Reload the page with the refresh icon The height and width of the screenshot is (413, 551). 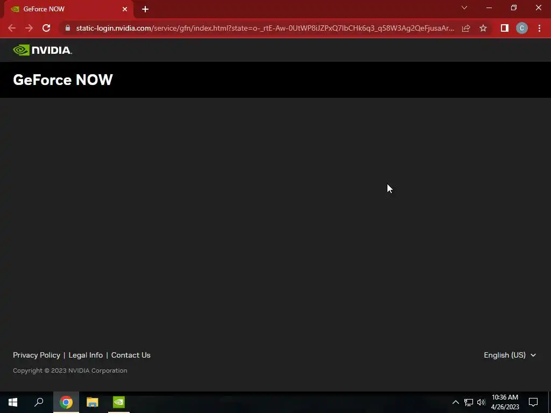tap(46, 28)
